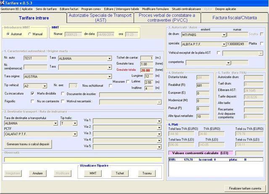Click the Nr. auto field containing TEST

click(x=35, y=58)
